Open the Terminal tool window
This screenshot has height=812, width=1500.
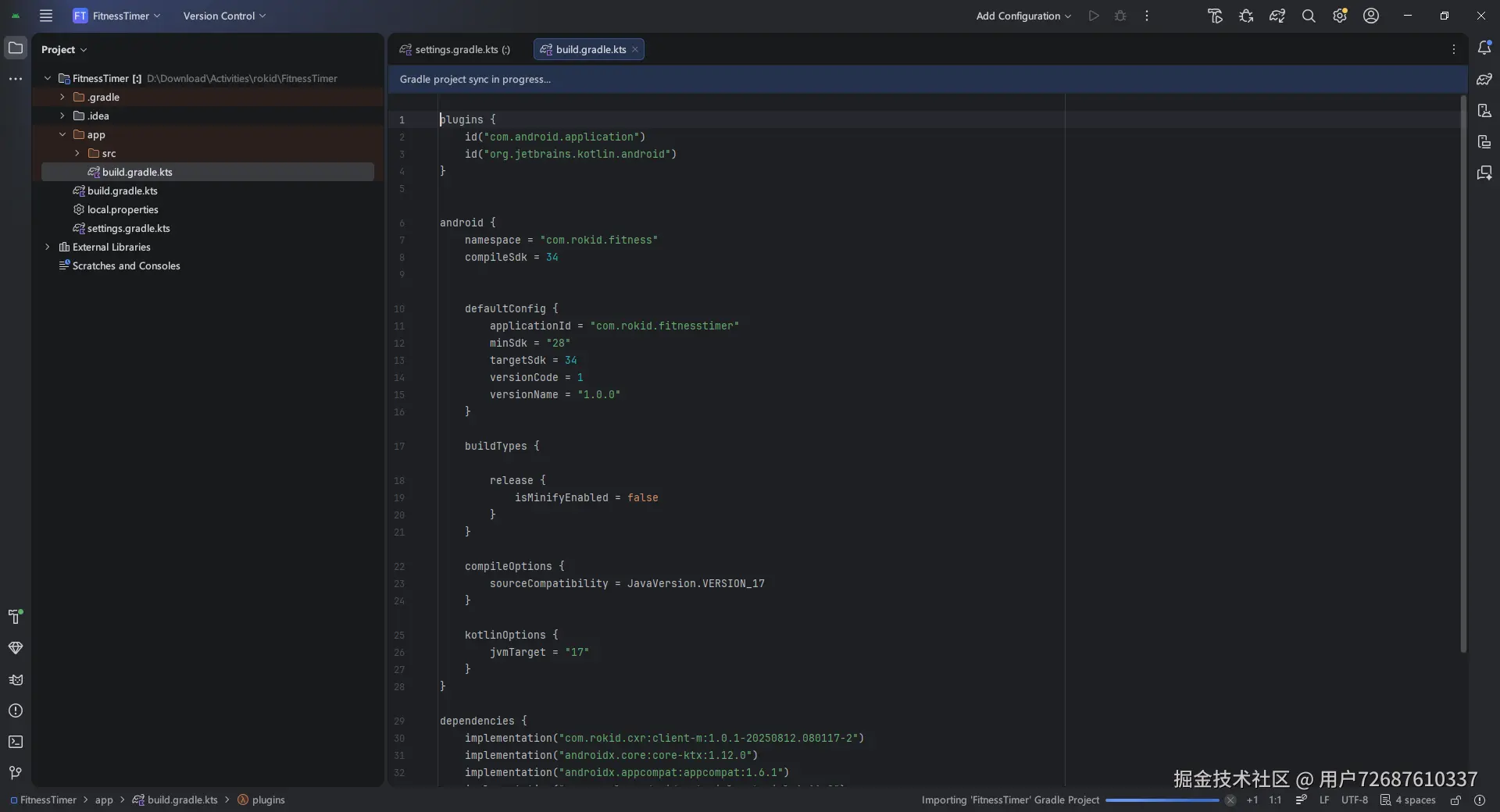(16, 742)
